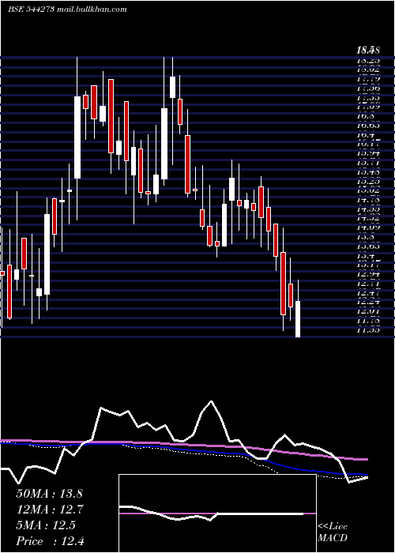Click the 17.09 price axis label

coord(369,106)
